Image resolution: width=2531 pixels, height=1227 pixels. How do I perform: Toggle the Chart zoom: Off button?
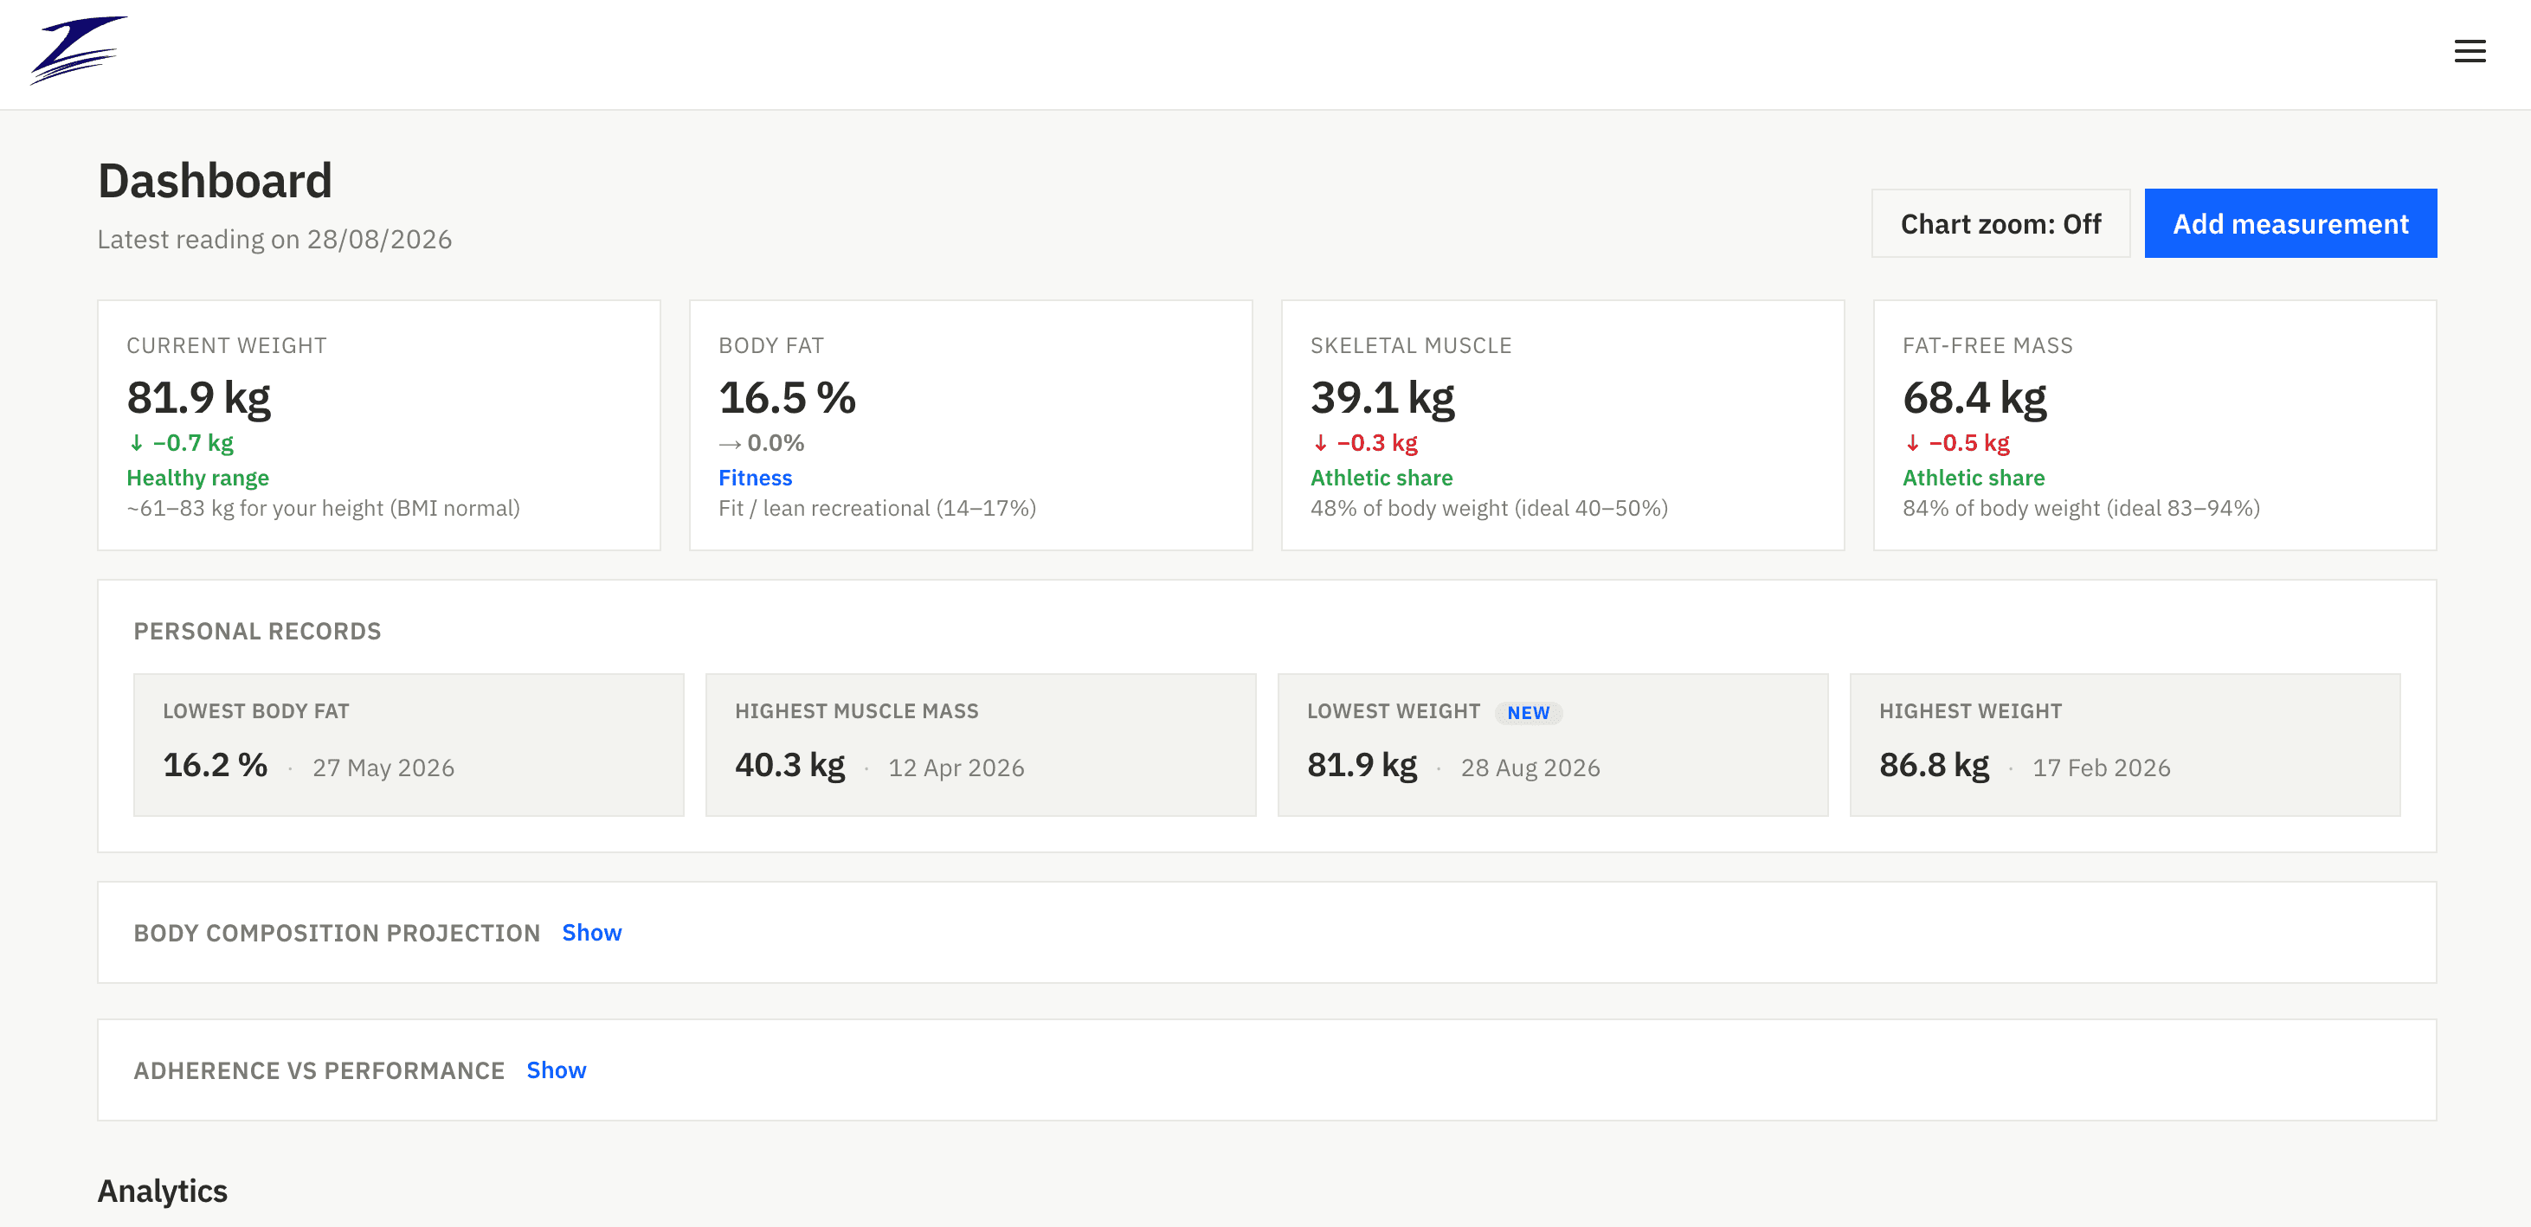(2000, 223)
